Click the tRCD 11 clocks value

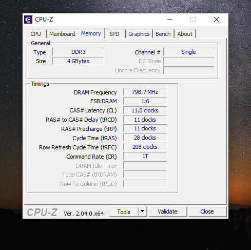(145, 120)
